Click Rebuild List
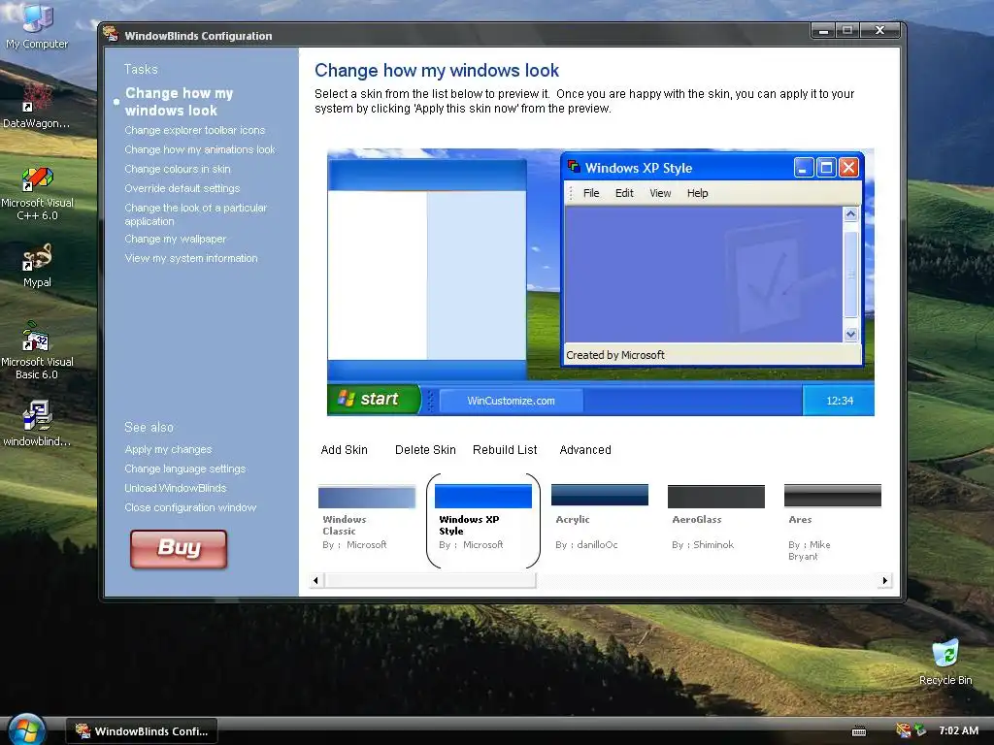The height and width of the screenshot is (745, 994). click(505, 450)
